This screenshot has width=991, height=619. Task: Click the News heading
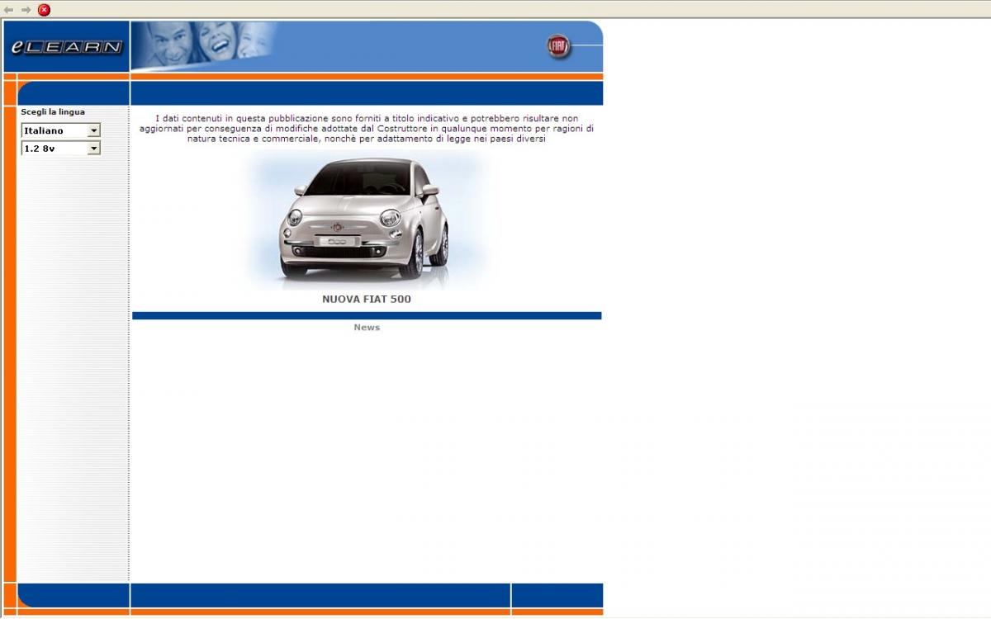(x=367, y=328)
